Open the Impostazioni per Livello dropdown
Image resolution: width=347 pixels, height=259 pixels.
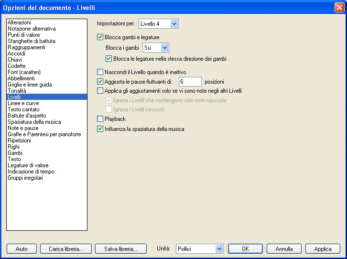click(174, 23)
